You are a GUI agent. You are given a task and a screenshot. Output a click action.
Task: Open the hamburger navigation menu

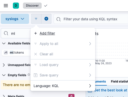[6, 6]
